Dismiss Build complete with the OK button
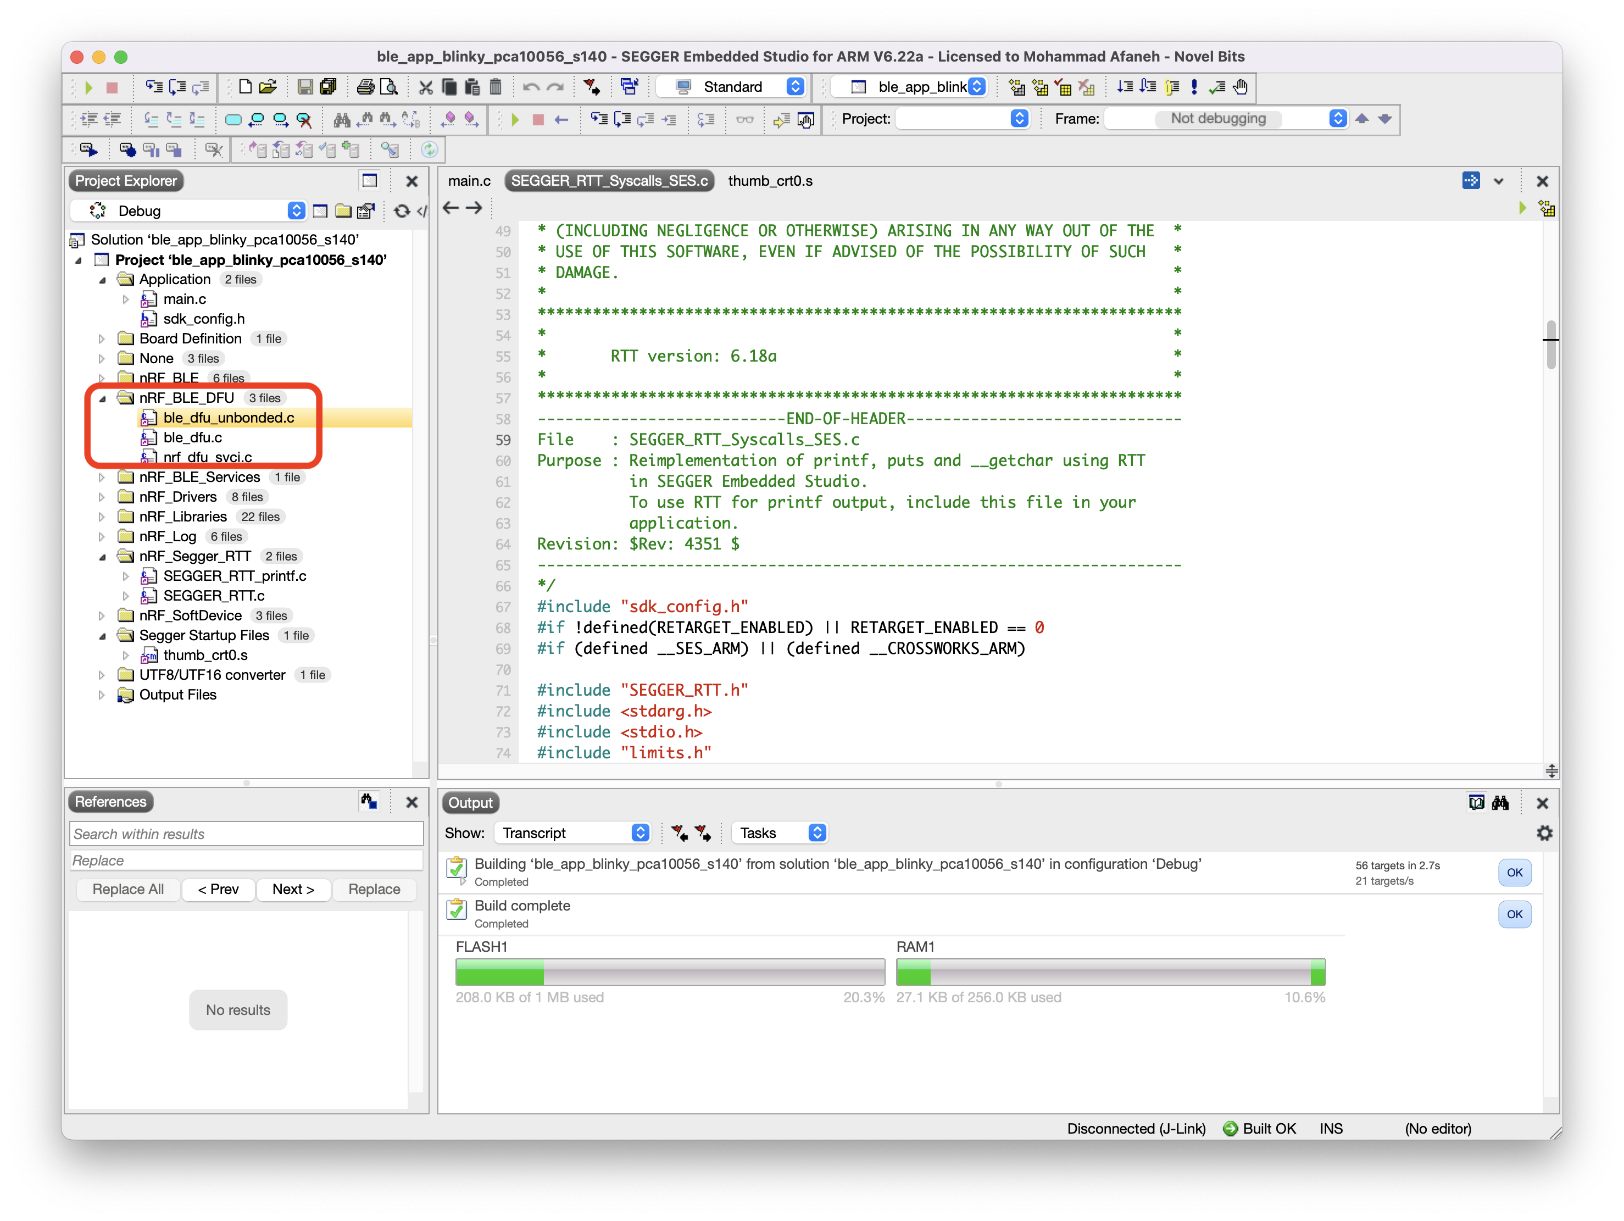This screenshot has height=1221, width=1624. 1515,914
